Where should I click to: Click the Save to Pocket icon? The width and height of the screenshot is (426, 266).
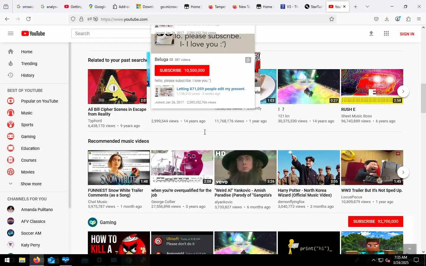376,19
